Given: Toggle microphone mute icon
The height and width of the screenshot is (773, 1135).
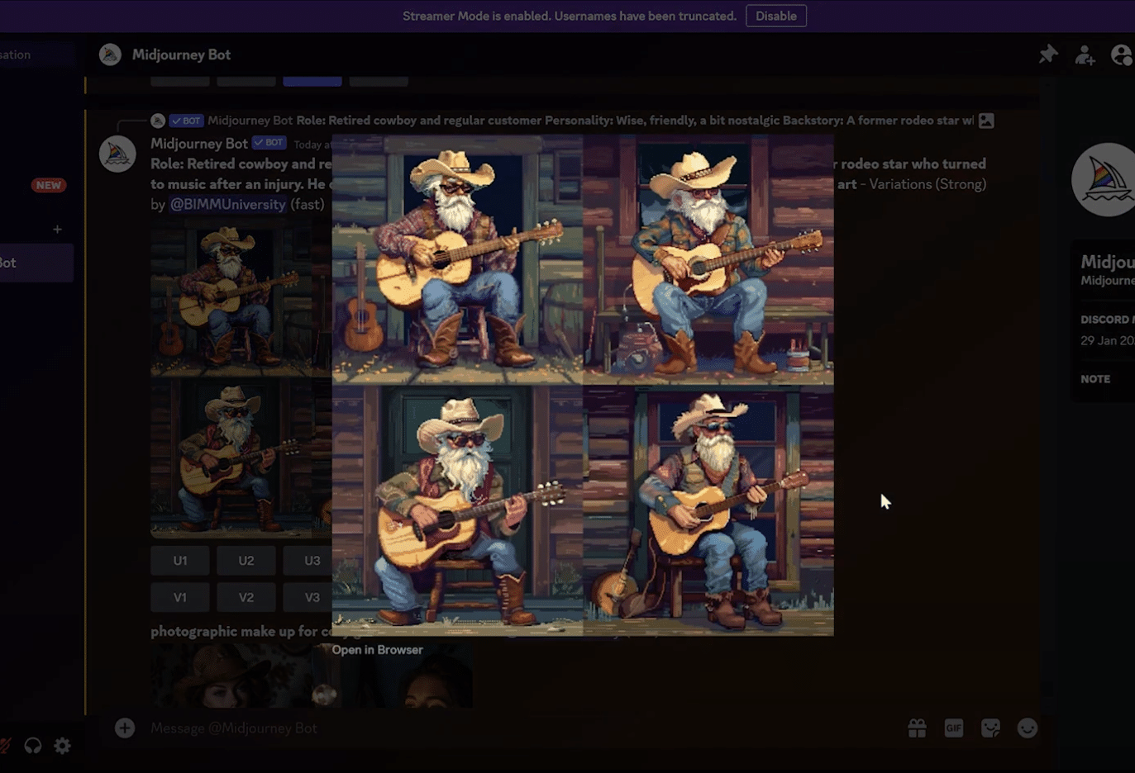Looking at the screenshot, I should (x=4, y=746).
